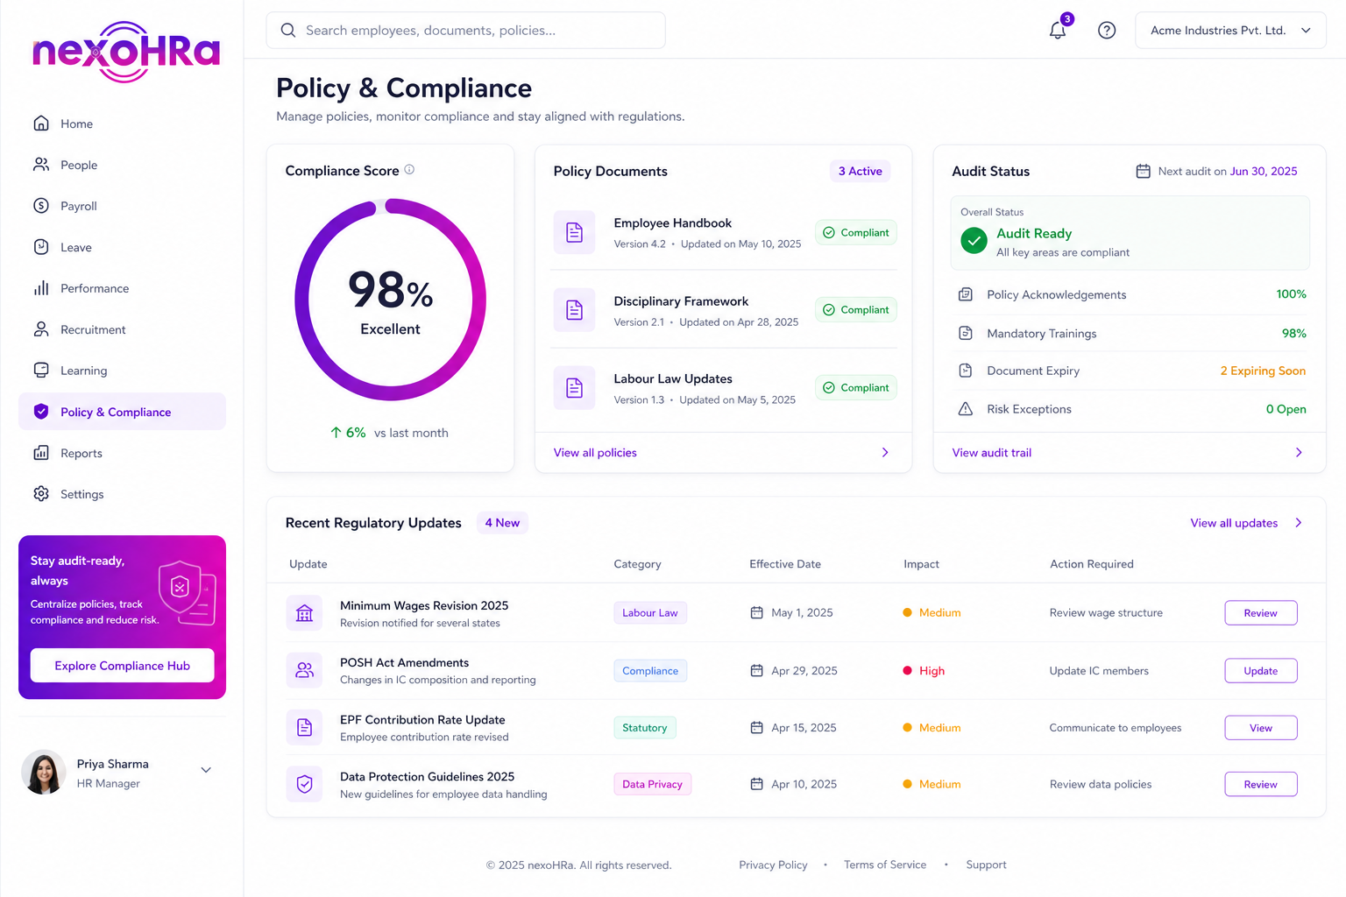Click Update for POSH Act Amendments

click(x=1261, y=671)
